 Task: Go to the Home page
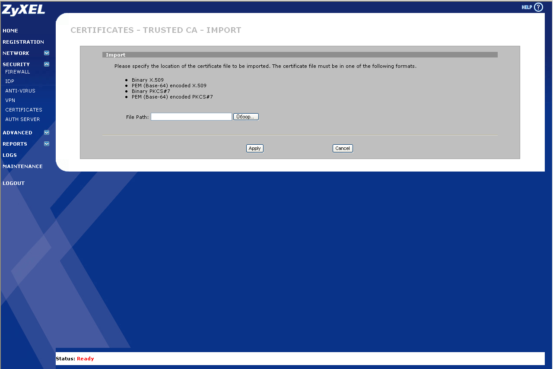pos(10,31)
